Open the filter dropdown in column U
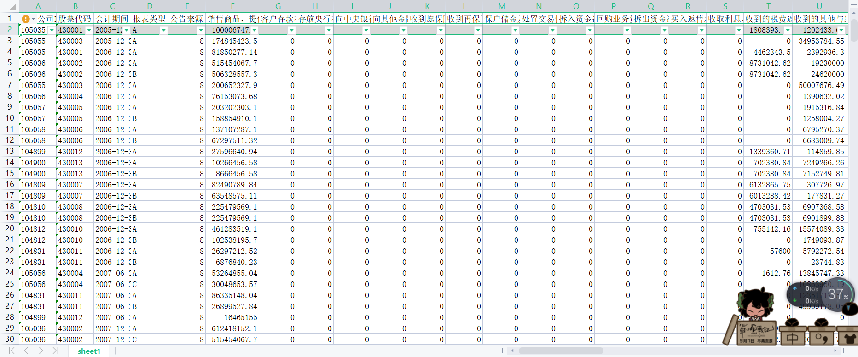Viewport: 858px width, 357px height. 841,30
